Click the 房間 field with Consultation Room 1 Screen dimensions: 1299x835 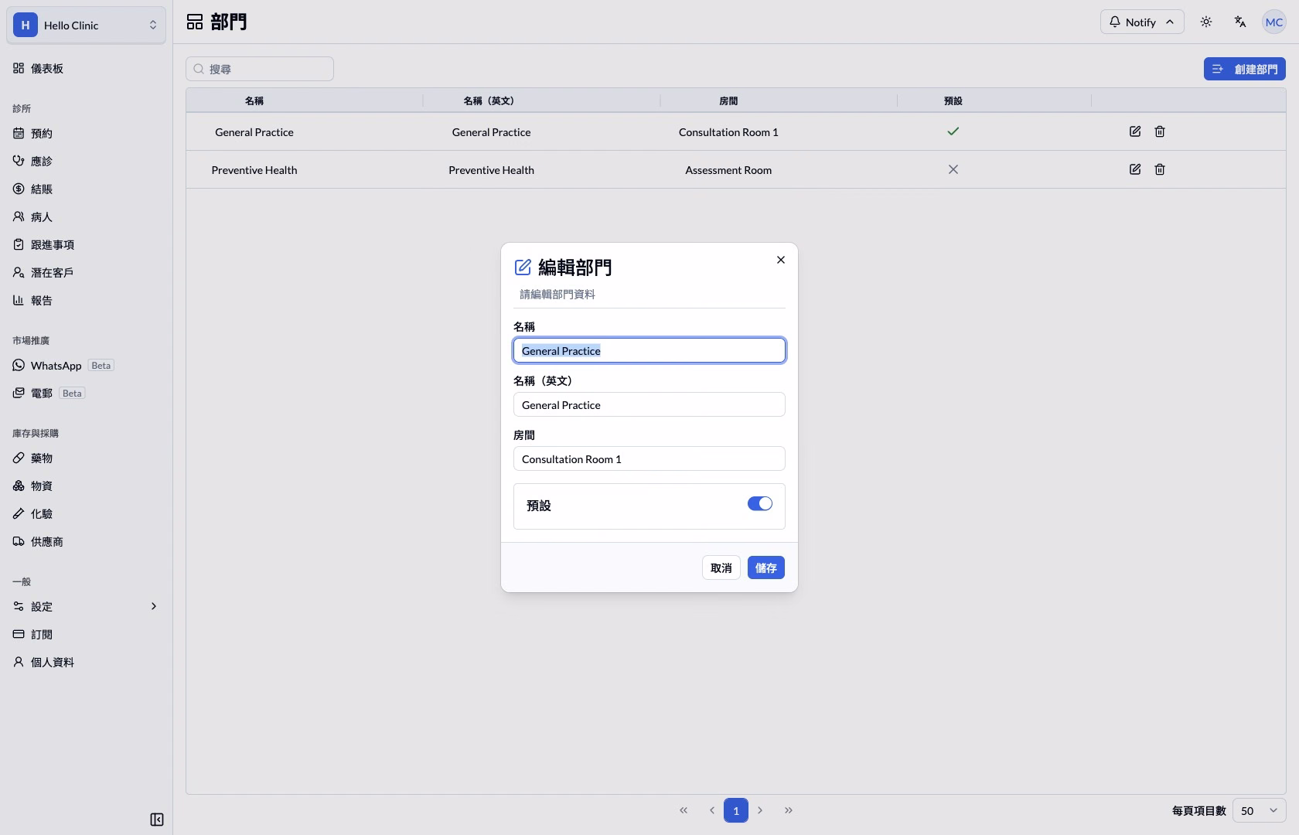point(649,458)
